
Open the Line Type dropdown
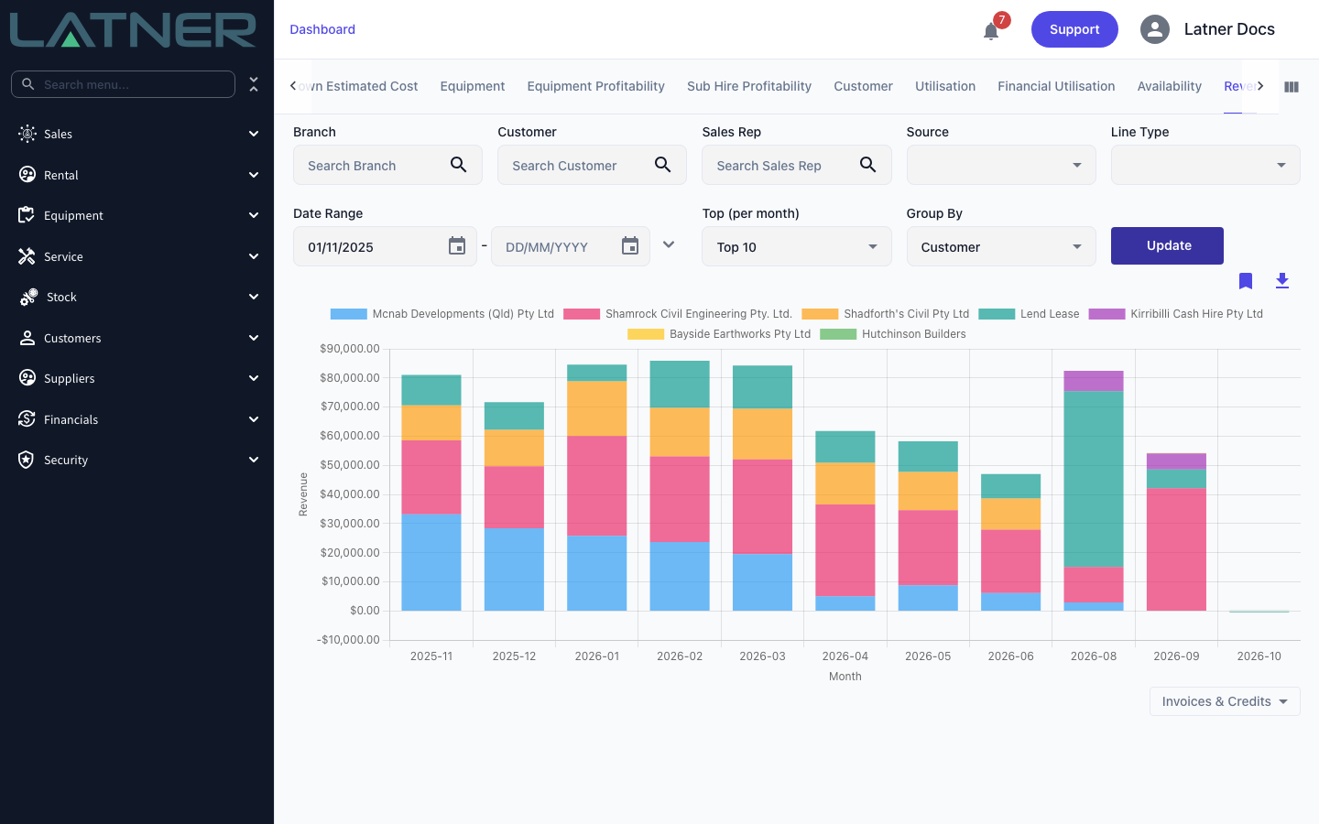point(1205,165)
